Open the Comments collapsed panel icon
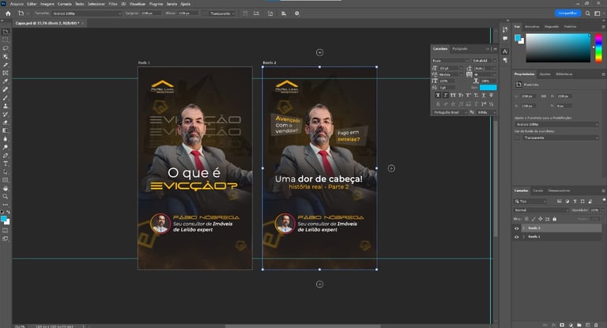This screenshot has height=328, width=607. (505, 39)
